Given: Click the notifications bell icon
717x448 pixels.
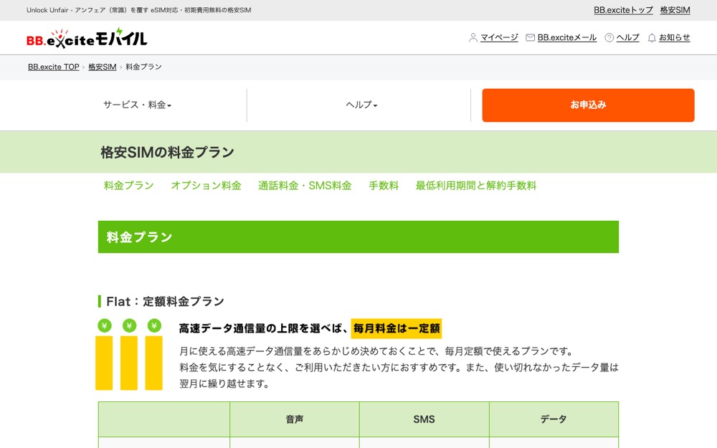Looking at the screenshot, I should (x=652, y=38).
